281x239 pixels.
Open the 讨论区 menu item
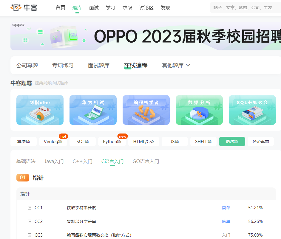146,8
